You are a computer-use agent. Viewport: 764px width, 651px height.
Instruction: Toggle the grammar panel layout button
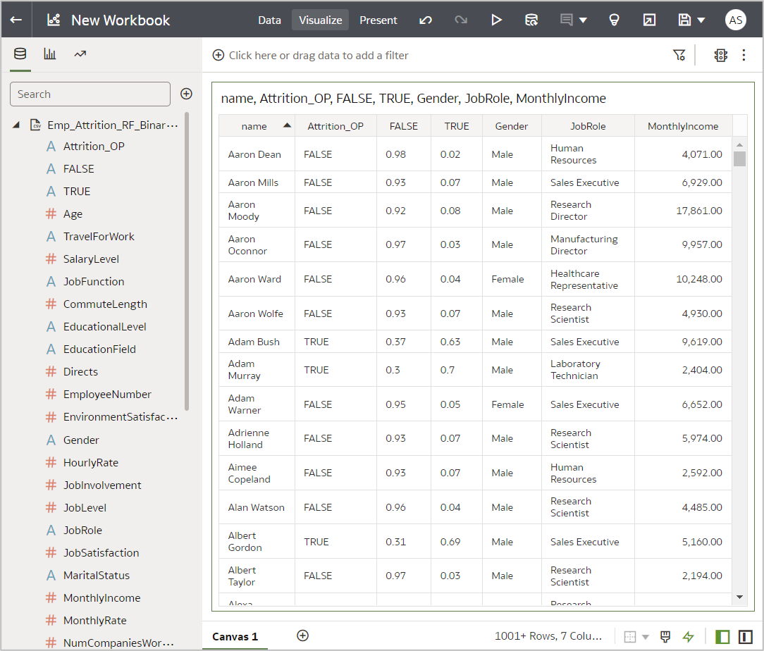point(745,636)
